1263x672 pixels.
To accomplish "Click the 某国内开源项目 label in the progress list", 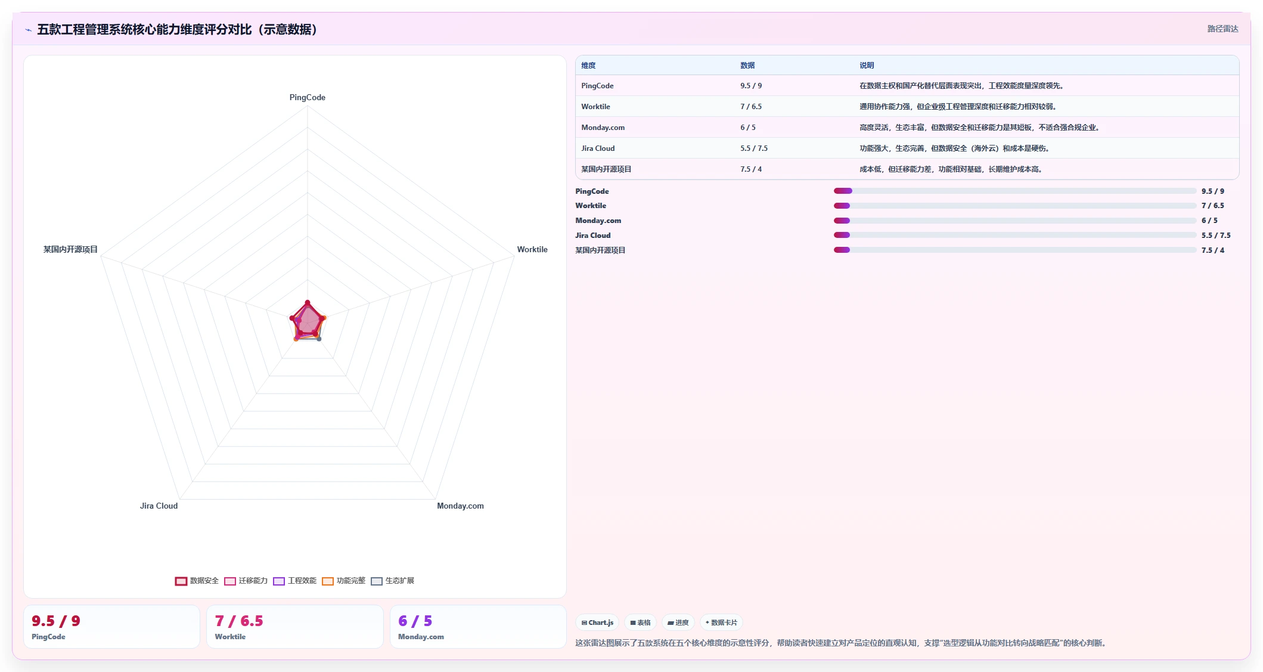I will [x=600, y=250].
